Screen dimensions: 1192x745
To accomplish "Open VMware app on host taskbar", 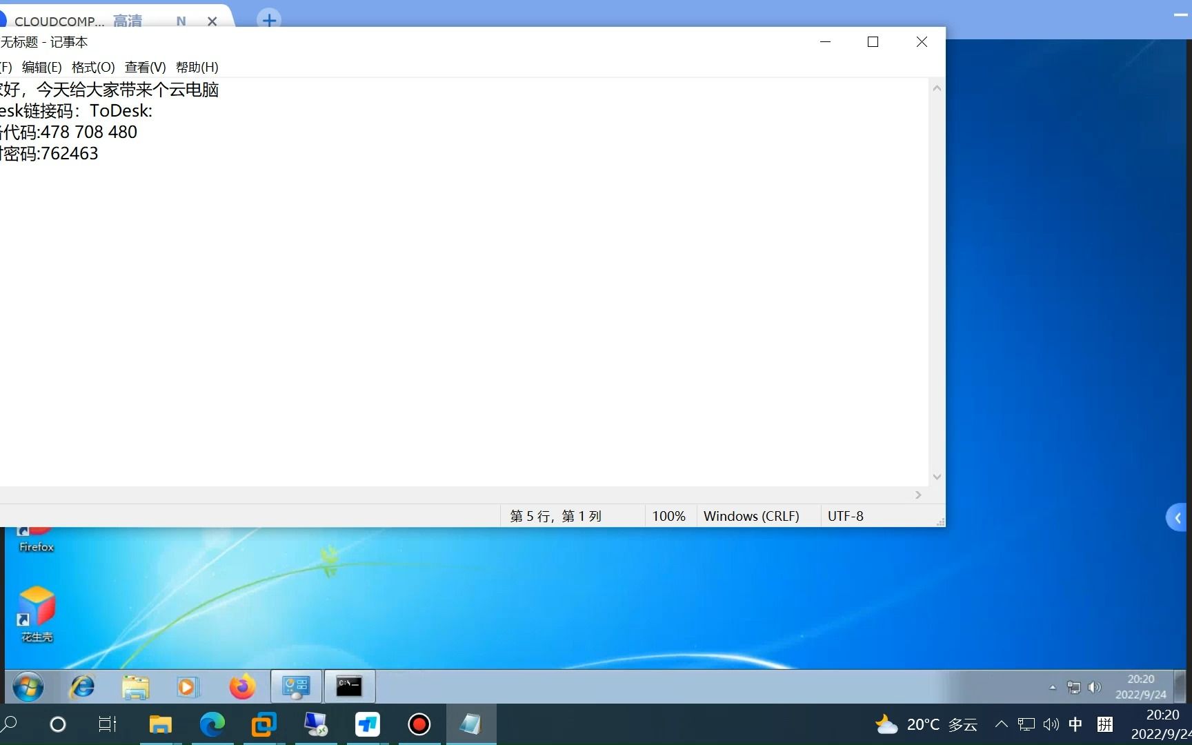I will (x=264, y=724).
